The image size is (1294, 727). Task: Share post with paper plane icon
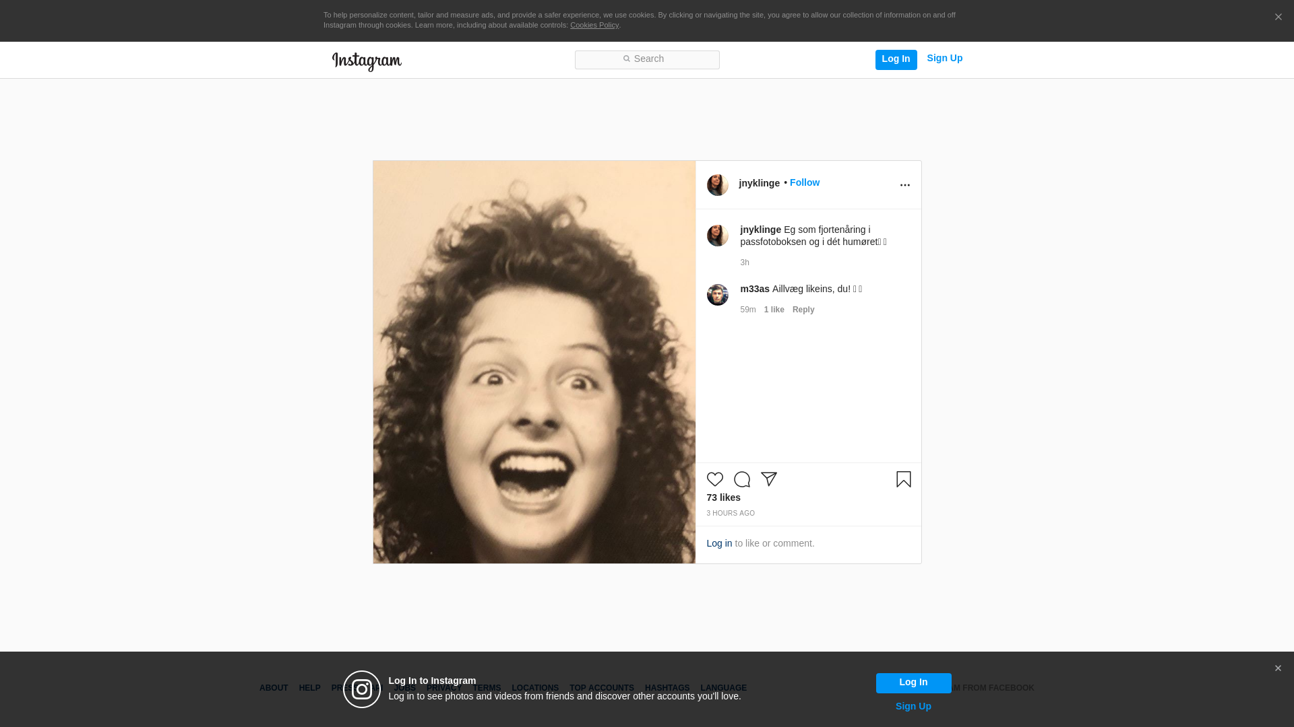(x=768, y=479)
